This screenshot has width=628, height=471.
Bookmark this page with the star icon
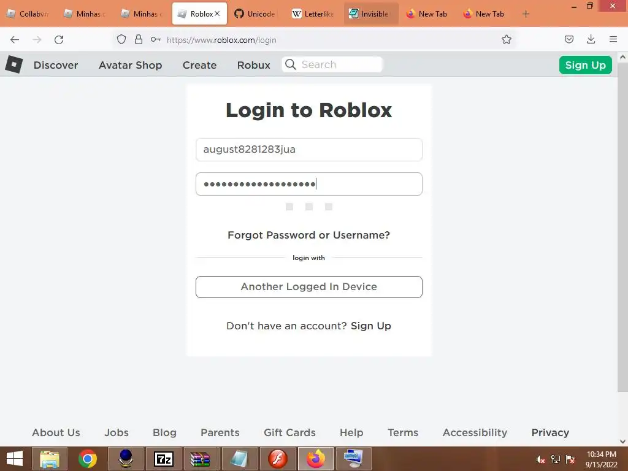pyautogui.click(x=506, y=39)
